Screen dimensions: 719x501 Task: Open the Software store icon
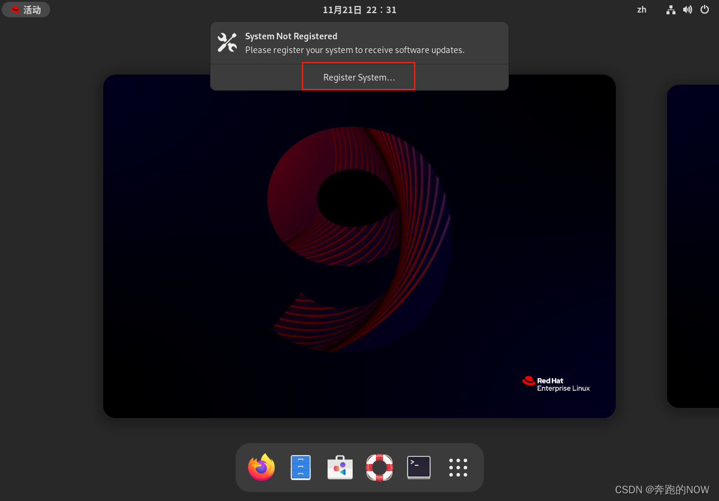click(x=340, y=468)
